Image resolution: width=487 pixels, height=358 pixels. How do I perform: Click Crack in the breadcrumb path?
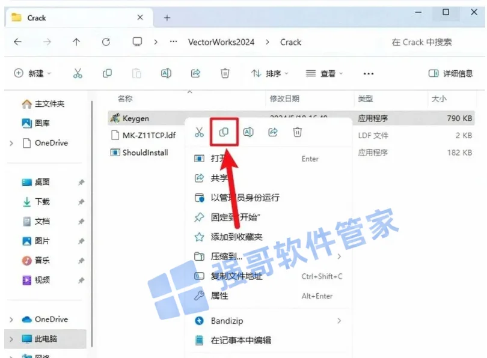[291, 42]
